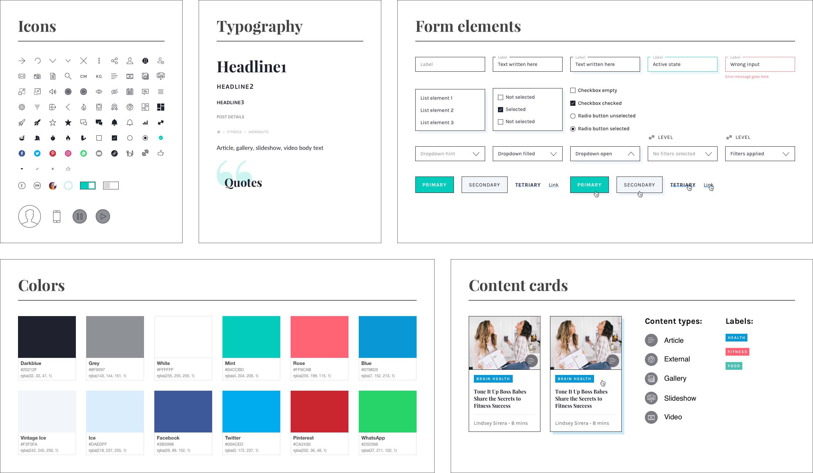Expand the Filters applied dropdown

point(787,153)
